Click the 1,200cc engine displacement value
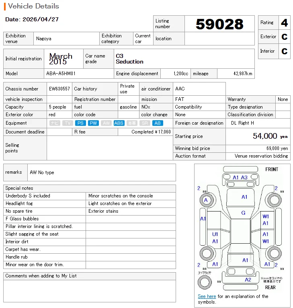The image size is (293, 308). point(181,74)
